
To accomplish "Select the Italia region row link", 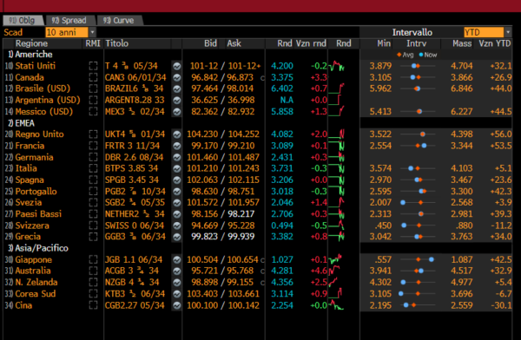I will [x=26, y=168].
